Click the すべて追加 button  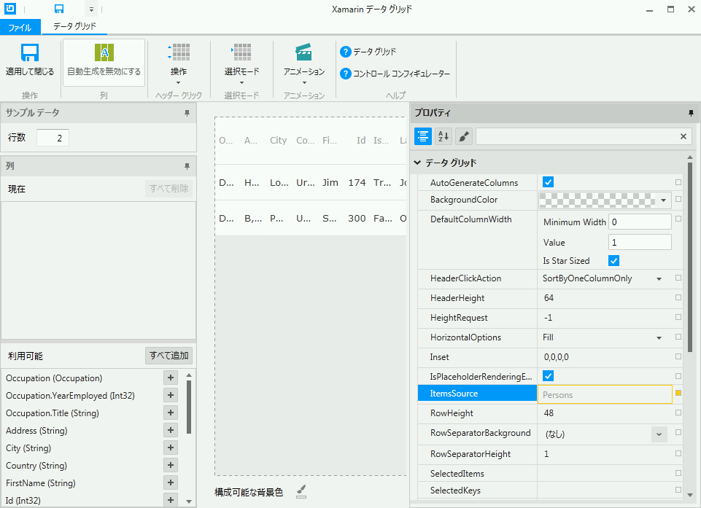(x=169, y=356)
